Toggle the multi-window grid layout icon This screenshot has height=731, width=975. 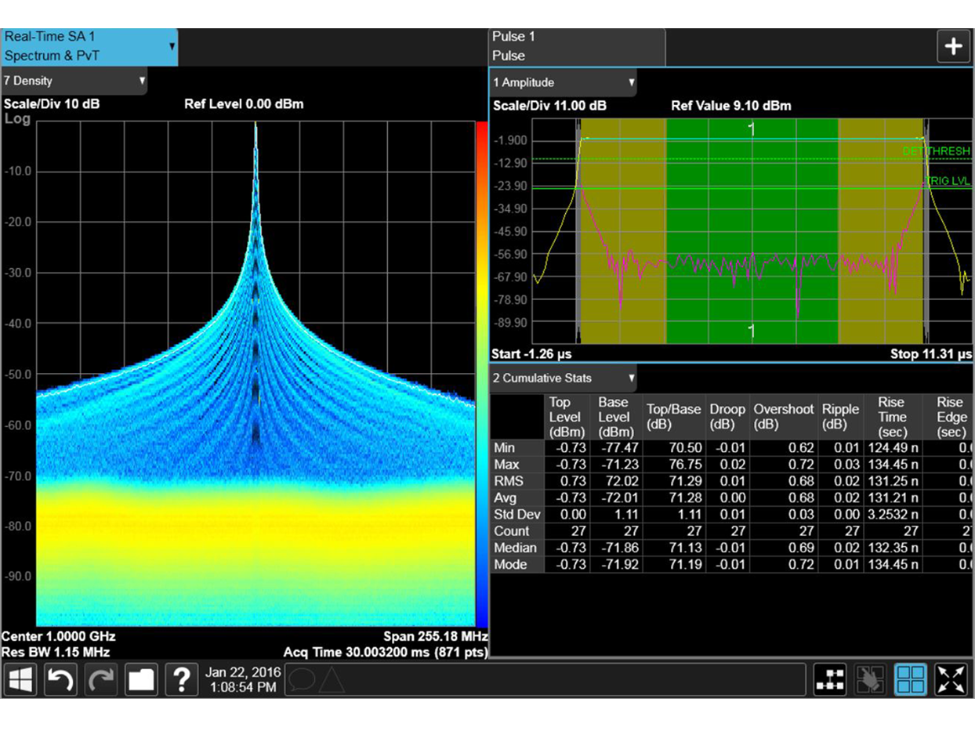pos(911,680)
